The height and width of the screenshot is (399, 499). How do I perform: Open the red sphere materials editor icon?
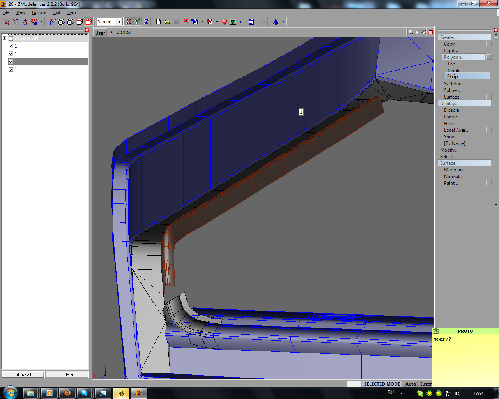click(224, 22)
